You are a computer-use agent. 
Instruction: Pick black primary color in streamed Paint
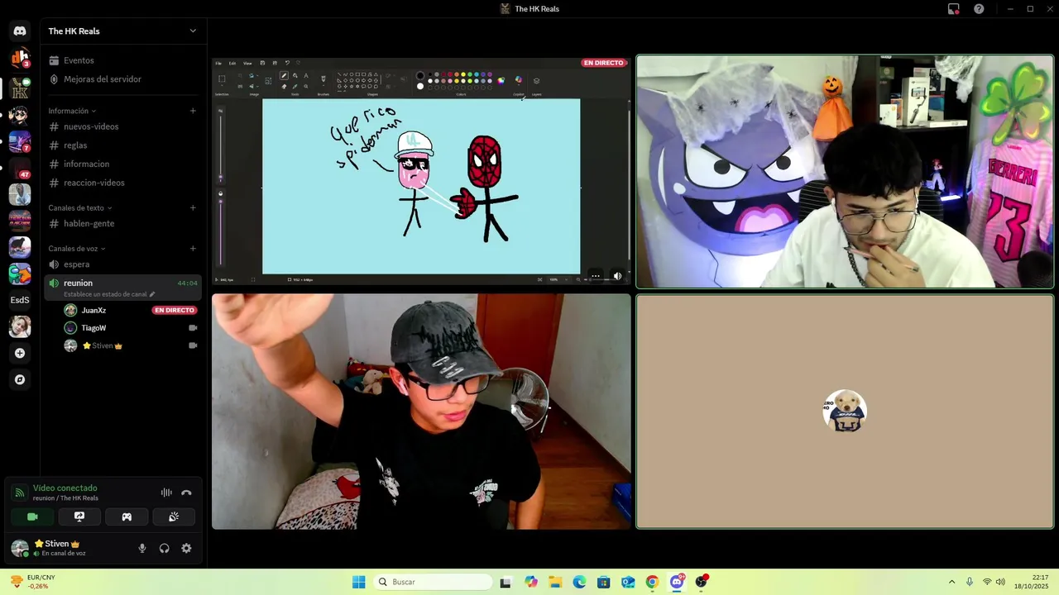420,76
